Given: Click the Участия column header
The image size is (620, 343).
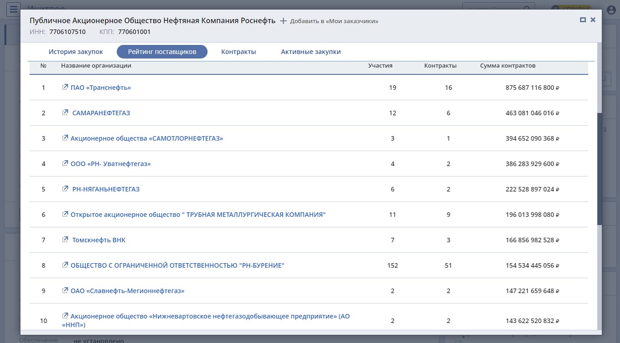Looking at the screenshot, I should [x=380, y=66].
